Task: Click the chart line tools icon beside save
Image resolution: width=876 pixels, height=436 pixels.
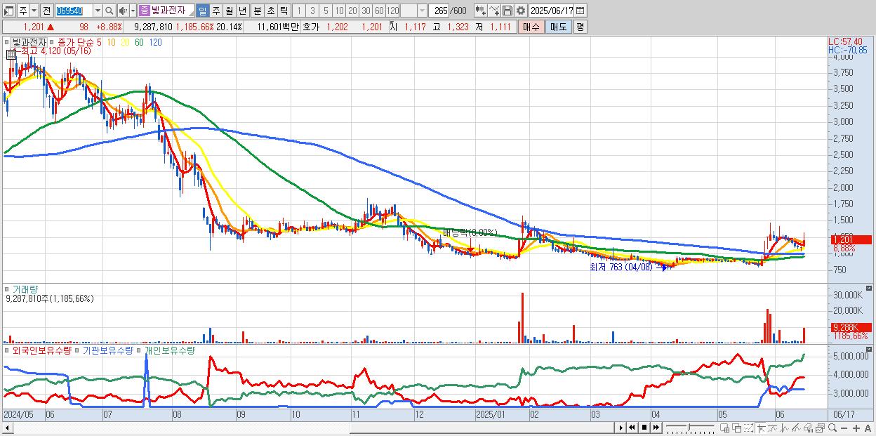Action: [493, 11]
